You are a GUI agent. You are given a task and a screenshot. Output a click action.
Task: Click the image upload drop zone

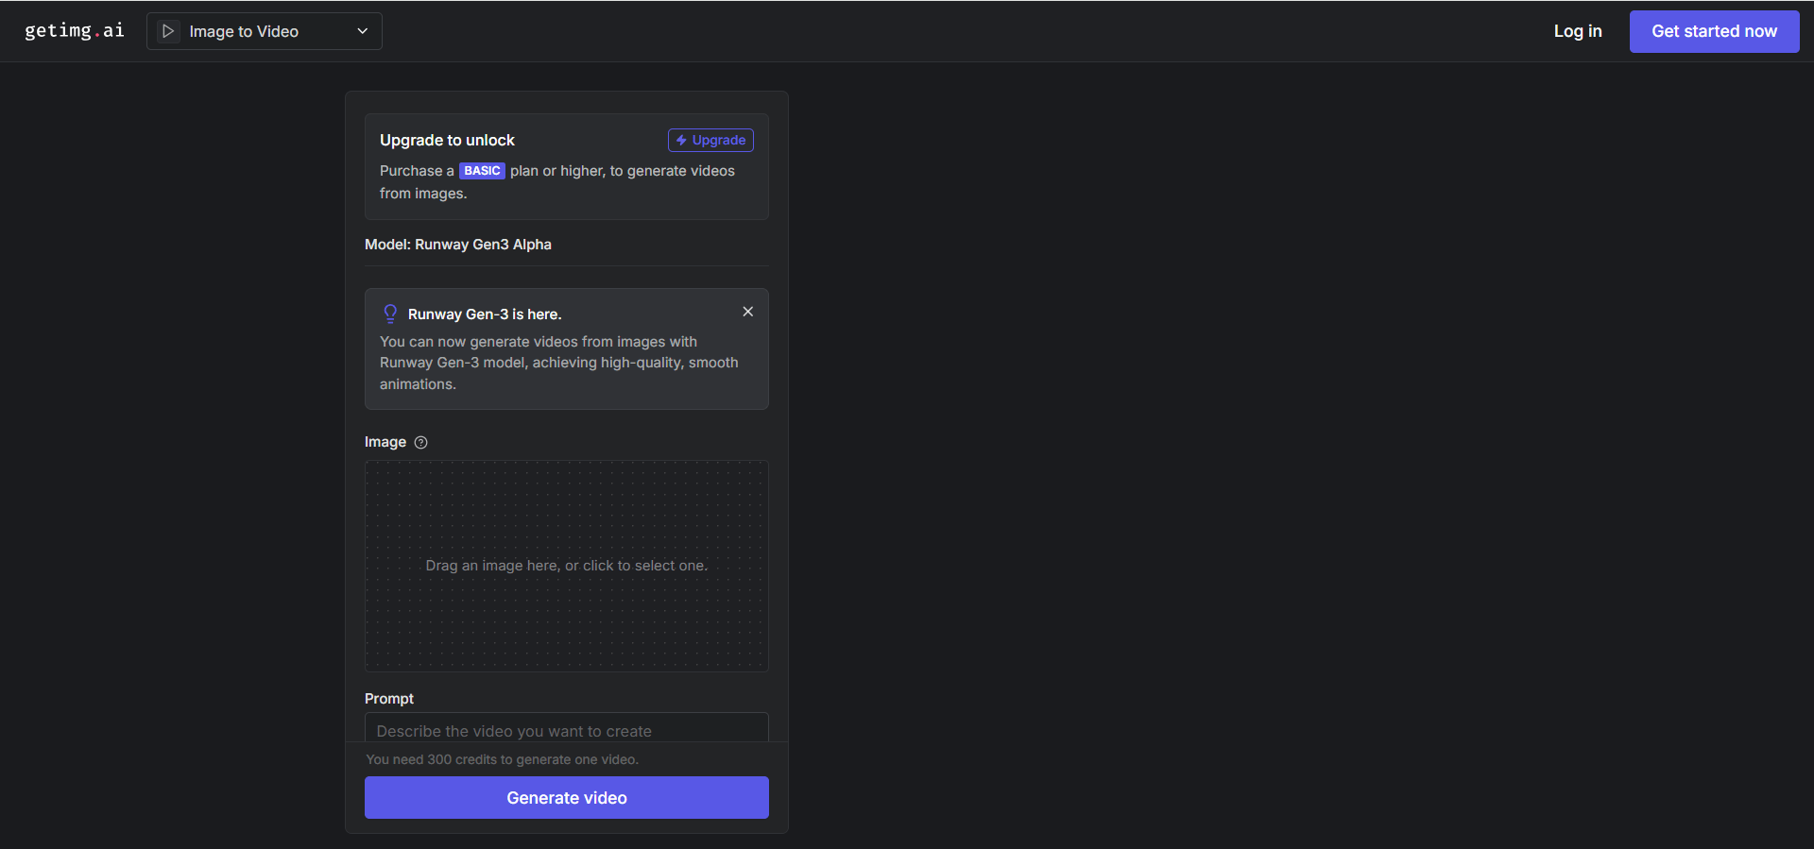click(x=567, y=566)
